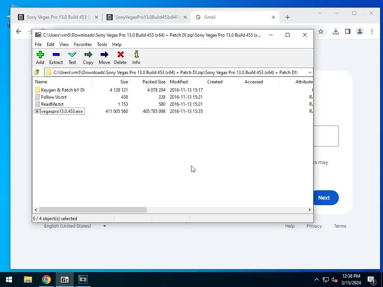383x287 pixels.
Task: Sort by Modified column header
Action: (186, 82)
